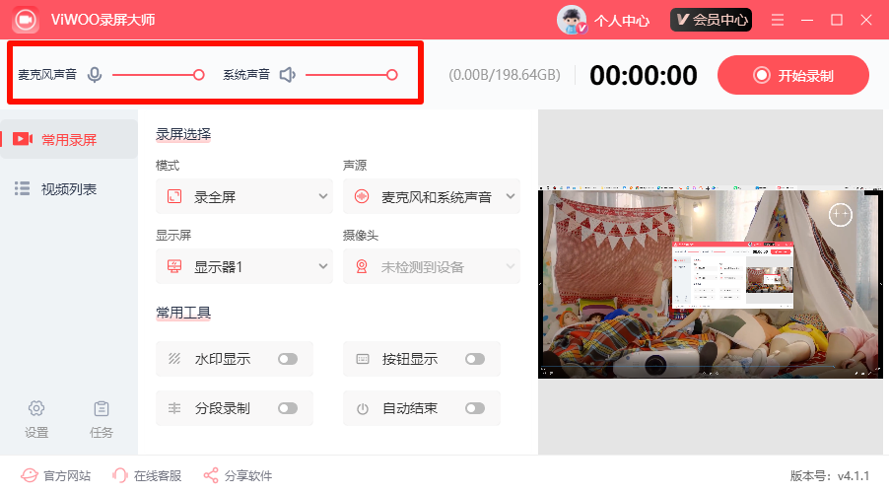Open the hamburger main menu
This screenshot has height=495, width=889.
[x=778, y=20]
